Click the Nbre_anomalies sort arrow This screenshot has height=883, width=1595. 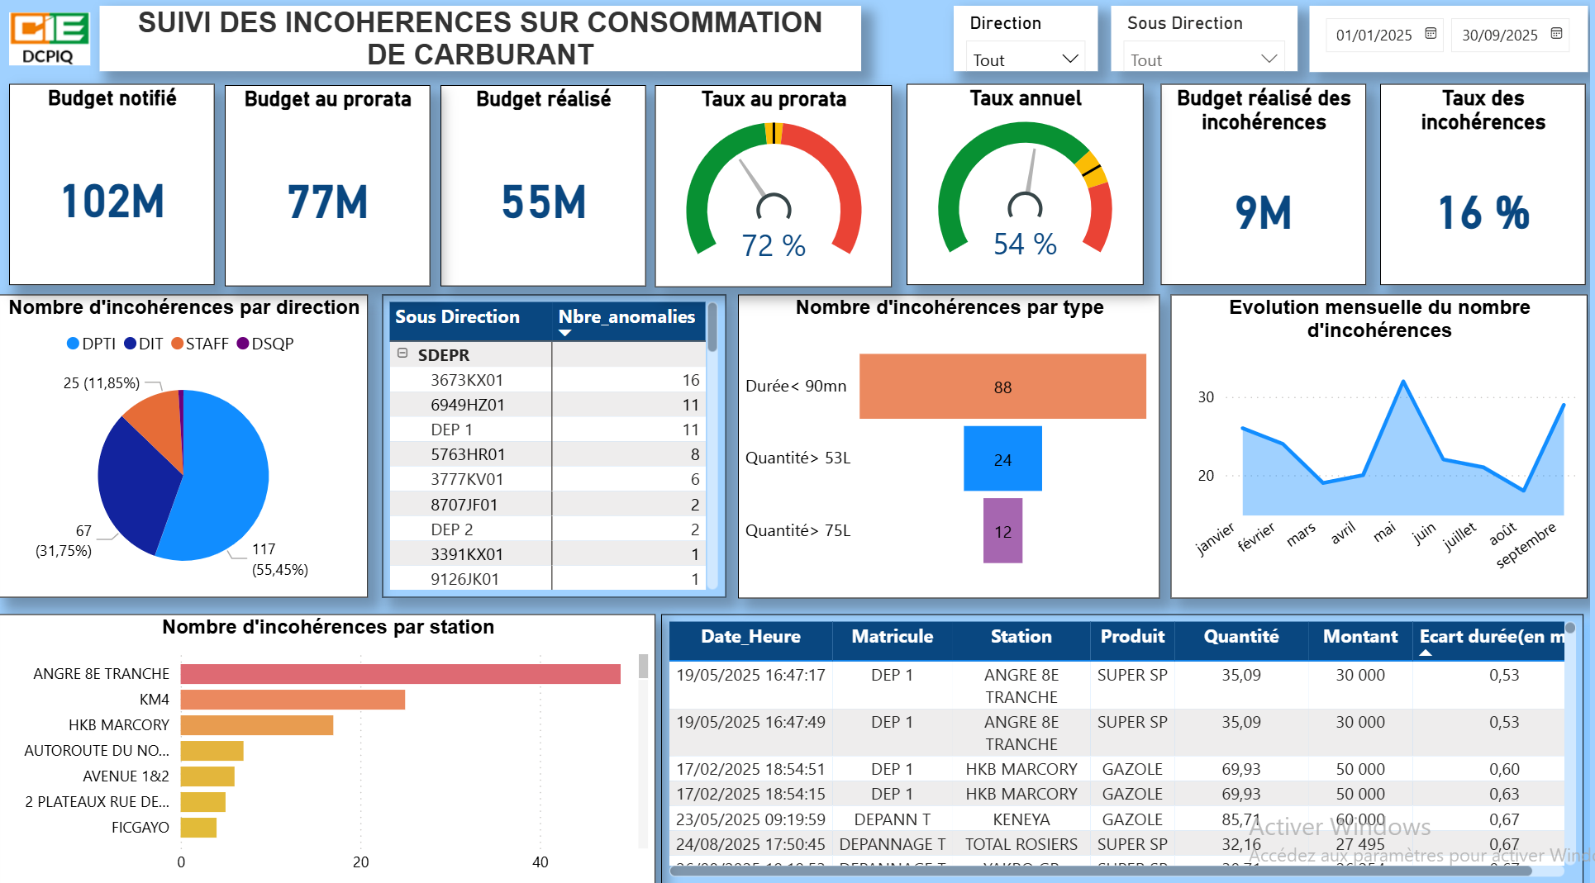(x=566, y=333)
